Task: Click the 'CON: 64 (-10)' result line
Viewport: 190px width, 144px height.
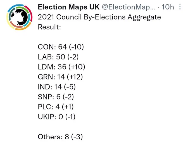Action: point(61,47)
